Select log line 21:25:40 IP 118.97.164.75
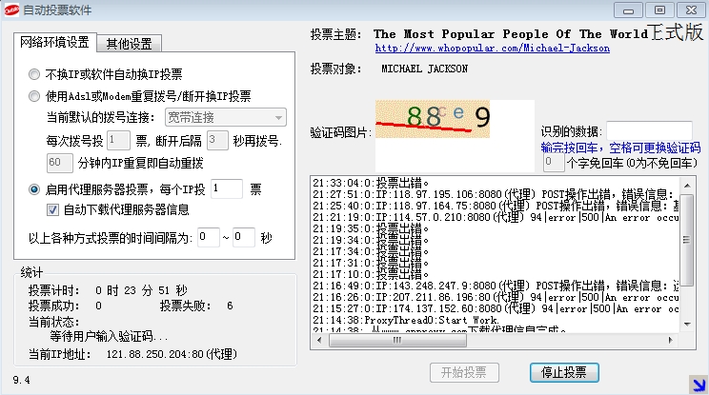This screenshot has width=709, height=395. 496,206
